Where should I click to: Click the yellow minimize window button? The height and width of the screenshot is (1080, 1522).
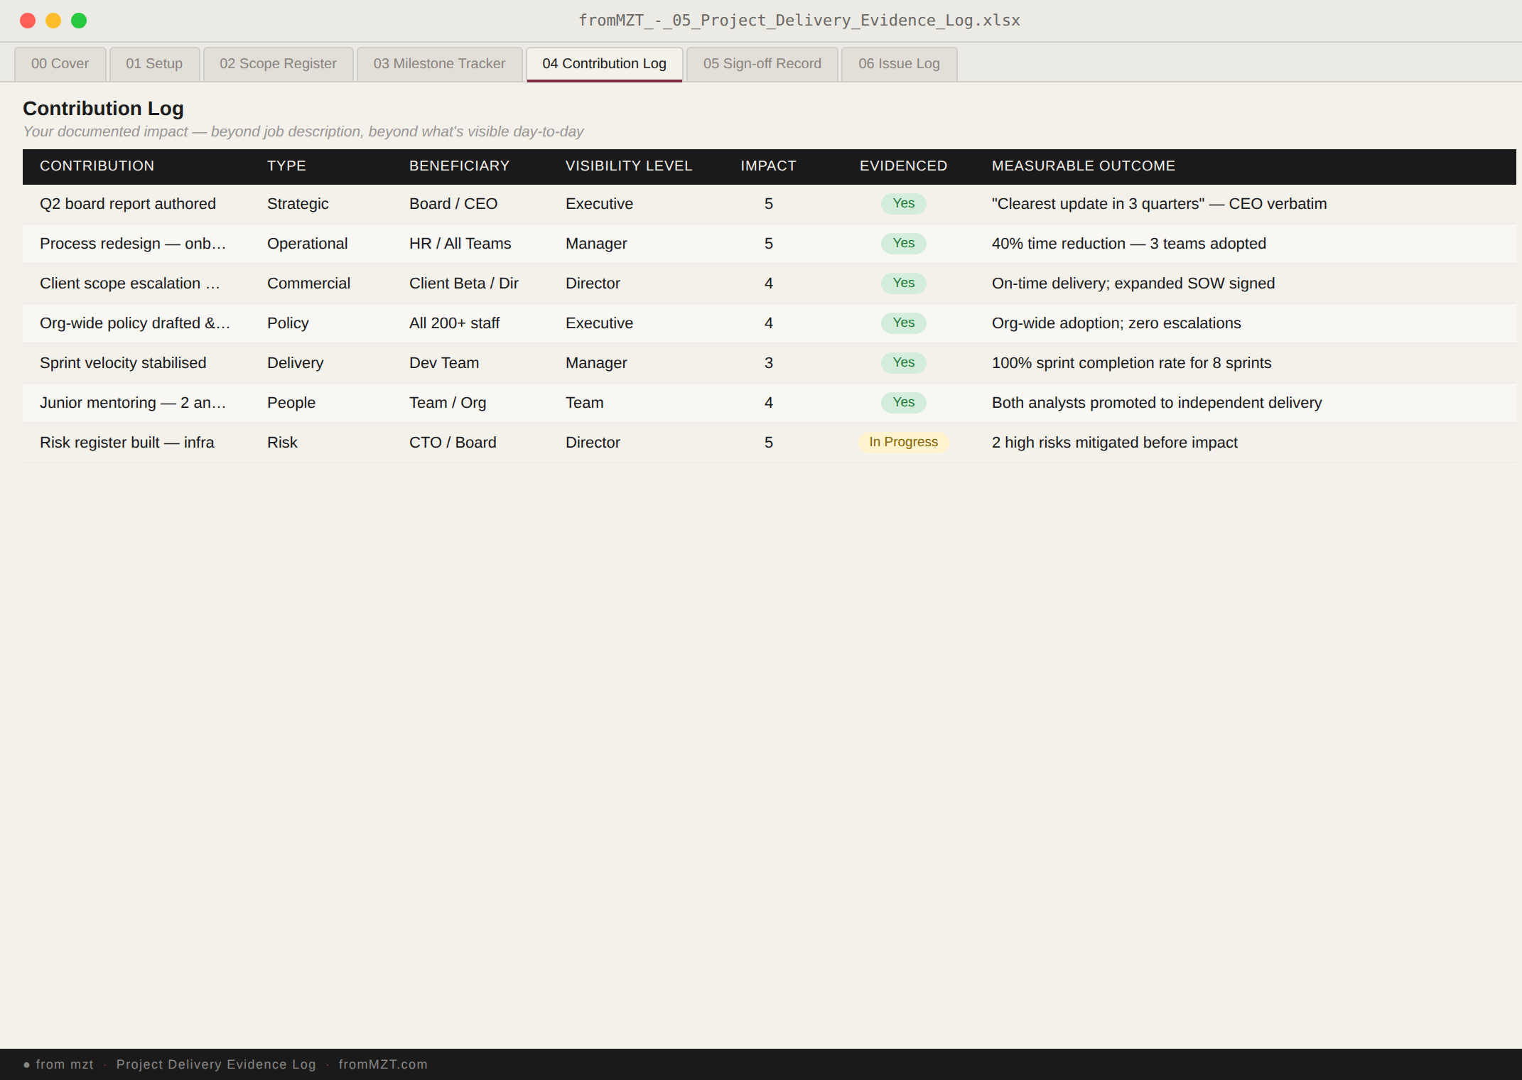(x=53, y=21)
